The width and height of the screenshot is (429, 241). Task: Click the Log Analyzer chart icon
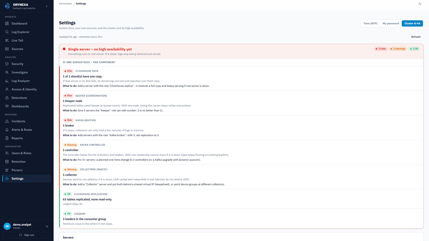pyautogui.click(x=7, y=81)
